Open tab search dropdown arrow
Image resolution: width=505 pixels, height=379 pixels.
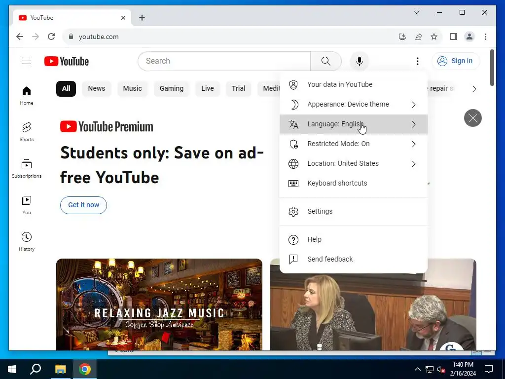[416, 12]
